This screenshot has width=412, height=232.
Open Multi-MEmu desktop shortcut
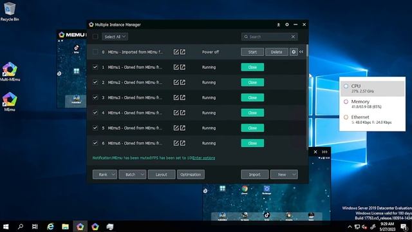click(10, 72)
